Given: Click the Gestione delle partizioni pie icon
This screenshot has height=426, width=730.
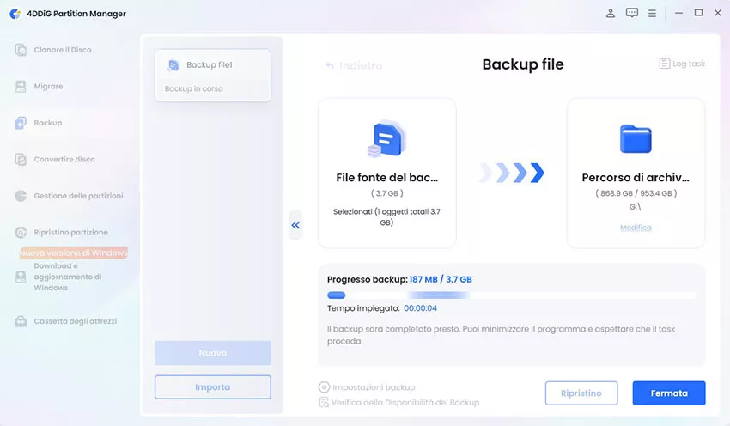Looking at the screenshot, I should pyautogui.click(x=21, y=196).
